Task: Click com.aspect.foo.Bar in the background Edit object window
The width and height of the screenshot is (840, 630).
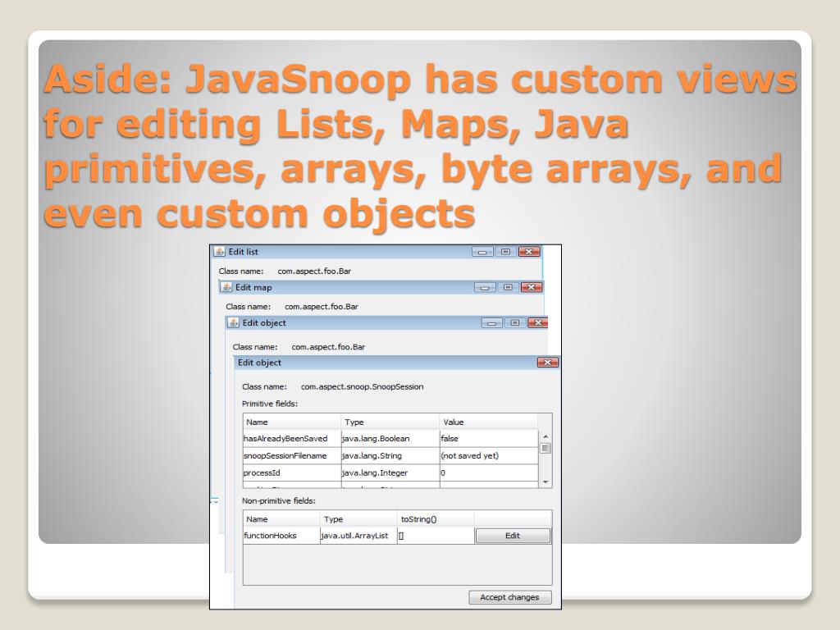Action: tap(328, 347)
